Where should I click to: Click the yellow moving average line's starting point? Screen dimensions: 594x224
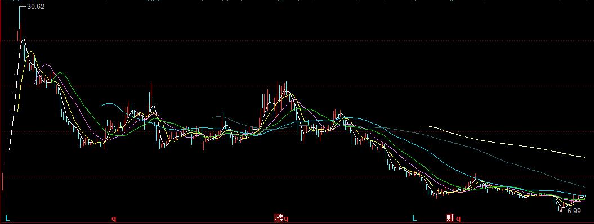pyautogui.click(x=18, y=111)
